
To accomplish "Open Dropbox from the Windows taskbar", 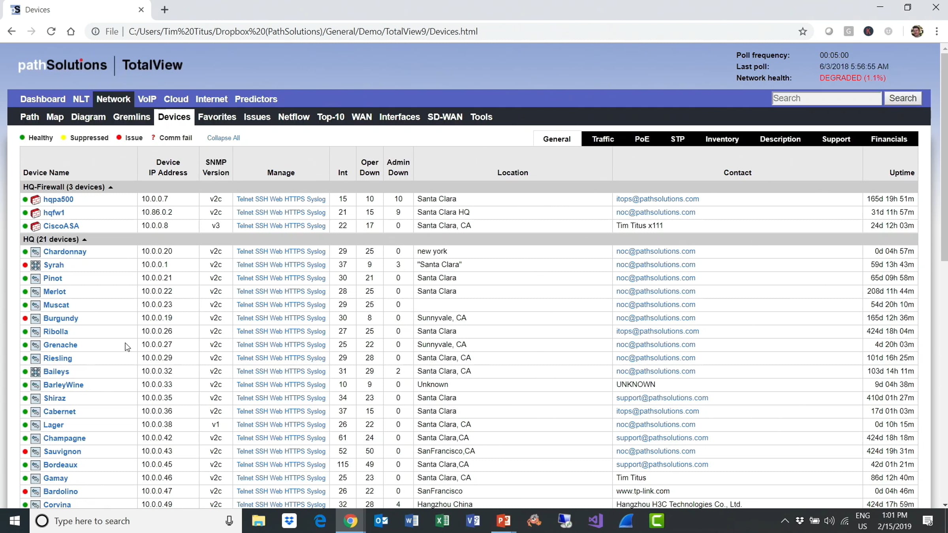I will pos(289,521).
